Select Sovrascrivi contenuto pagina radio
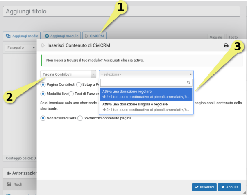247x195 pixels. pos(80,118)
